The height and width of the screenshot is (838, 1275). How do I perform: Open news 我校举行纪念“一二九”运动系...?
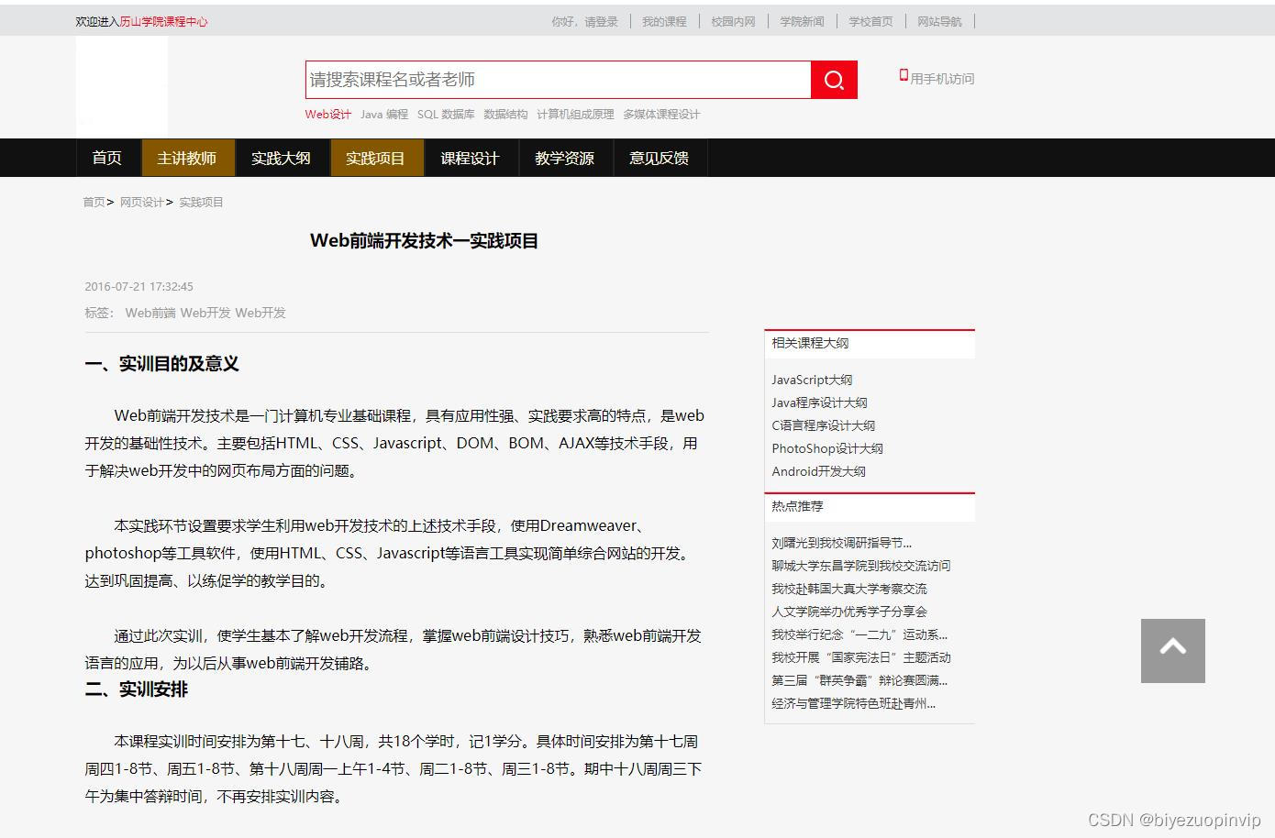(859, 634)
